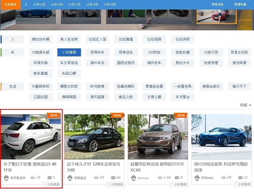Image resolution: width=254 pixels, height=192 pixels.
Task: Select the 全部精选 tab
Action: 11,5
